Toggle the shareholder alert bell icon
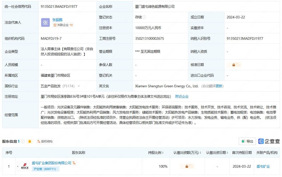The width and height of the screenshot is (282, 177). coord(30,141)
